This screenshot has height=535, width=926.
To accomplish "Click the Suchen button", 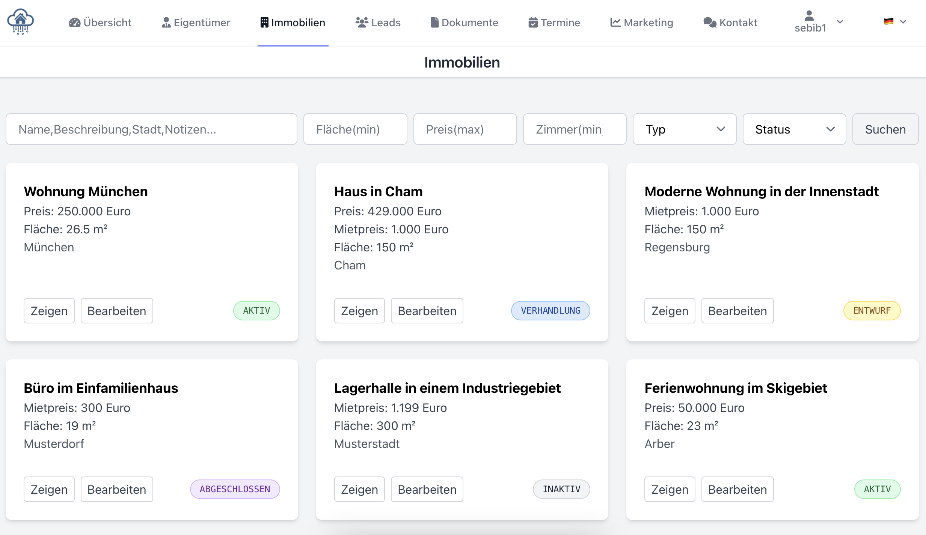I will [885, 129].
